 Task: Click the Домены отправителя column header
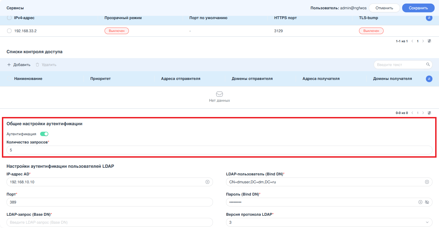(252, 79)
